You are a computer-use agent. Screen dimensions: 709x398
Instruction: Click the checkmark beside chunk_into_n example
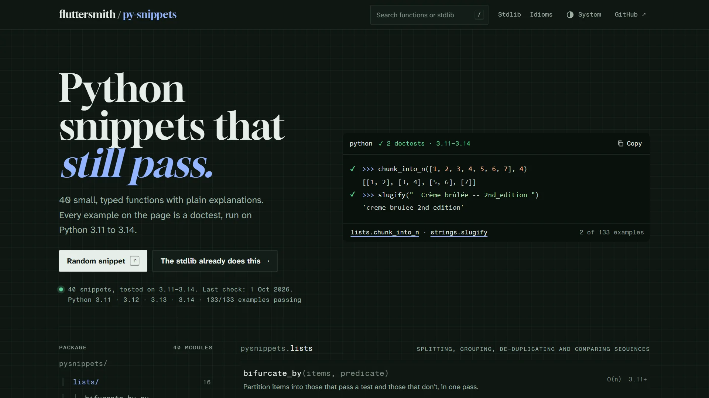(x=353, y=169)
